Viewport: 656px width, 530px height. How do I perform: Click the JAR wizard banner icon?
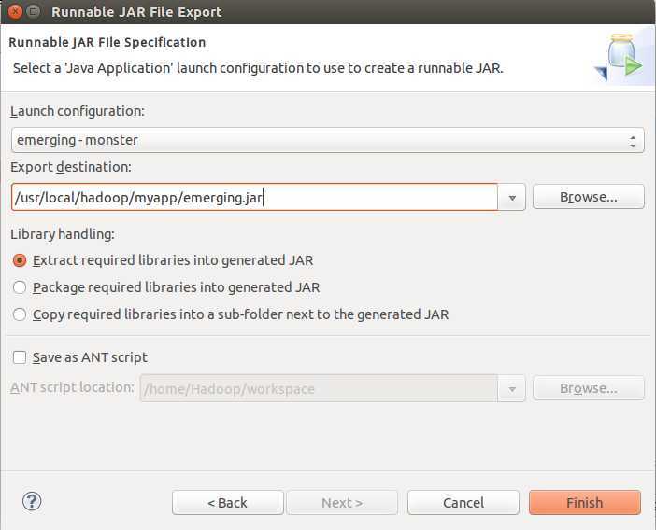pyautogui.click(x=620, y=58)
